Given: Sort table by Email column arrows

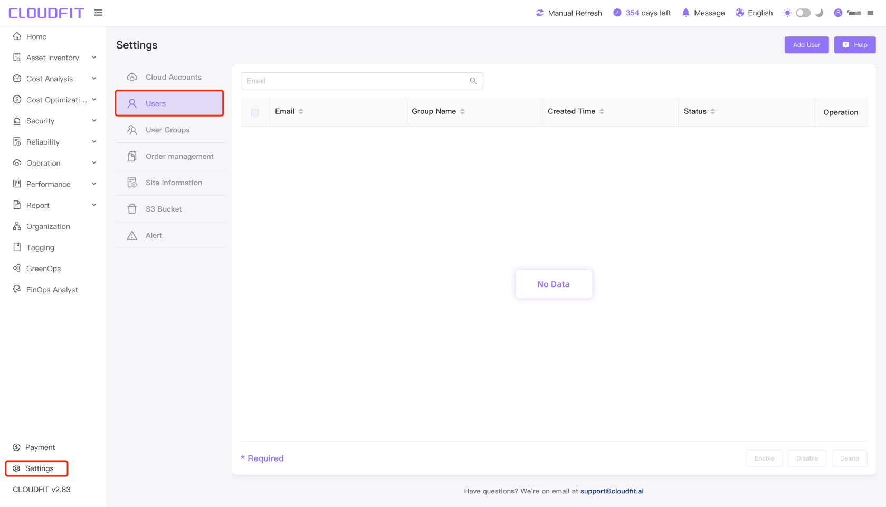Looking at the screenshot, I should click(x=301, y=111).
